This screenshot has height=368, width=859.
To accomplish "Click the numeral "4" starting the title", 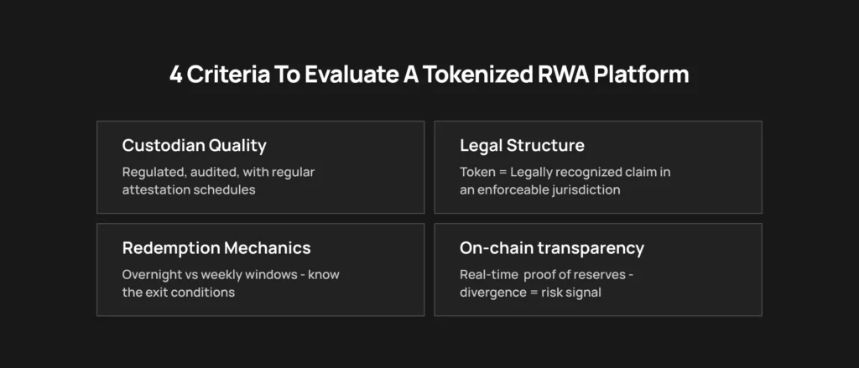I will coord(175,75).
